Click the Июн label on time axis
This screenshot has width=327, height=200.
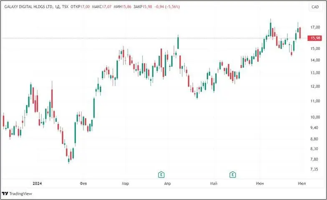point(259,183)
